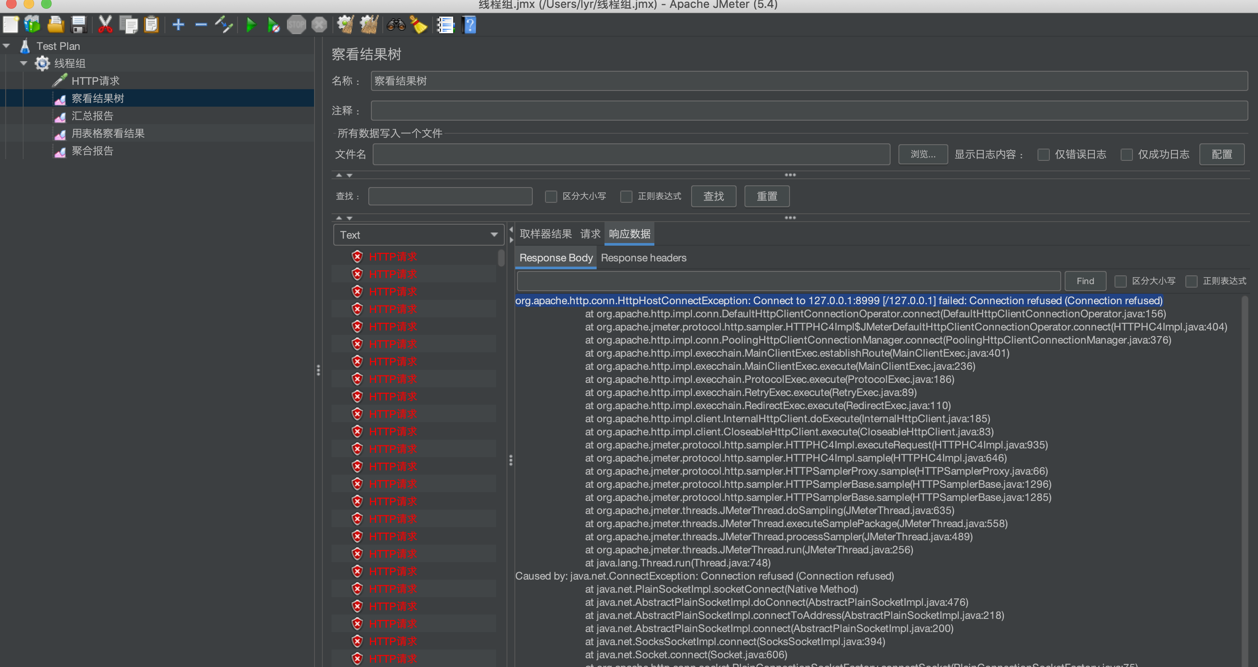The height and width of the screenshot is (667, 1258).
Task: Click the collapse arrows above 查找 row
Action: 344,175
